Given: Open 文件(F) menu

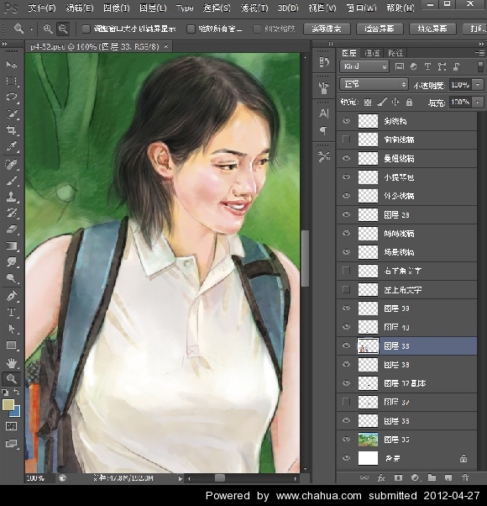Looking at the screenshot, I should pyautogui.click(x=42, y=8).
